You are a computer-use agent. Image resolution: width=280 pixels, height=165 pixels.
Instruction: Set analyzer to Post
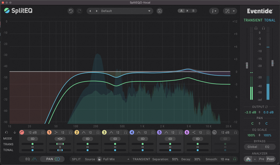[x=270, y=159]
